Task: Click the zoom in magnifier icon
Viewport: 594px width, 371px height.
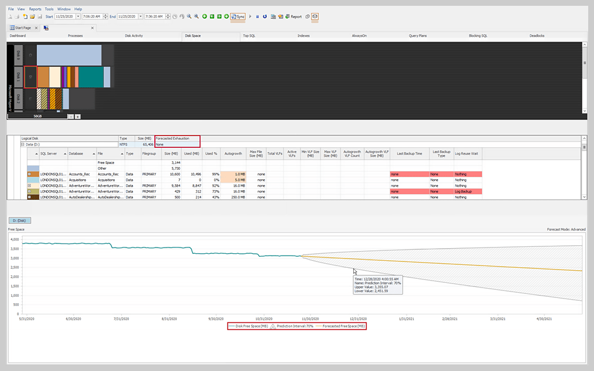Action: (197, 17)
